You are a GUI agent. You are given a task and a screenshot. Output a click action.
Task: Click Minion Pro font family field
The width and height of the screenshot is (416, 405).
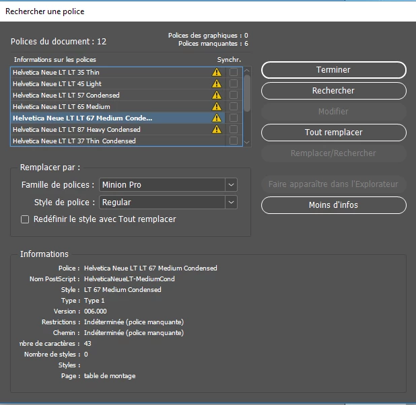point(162,184)
